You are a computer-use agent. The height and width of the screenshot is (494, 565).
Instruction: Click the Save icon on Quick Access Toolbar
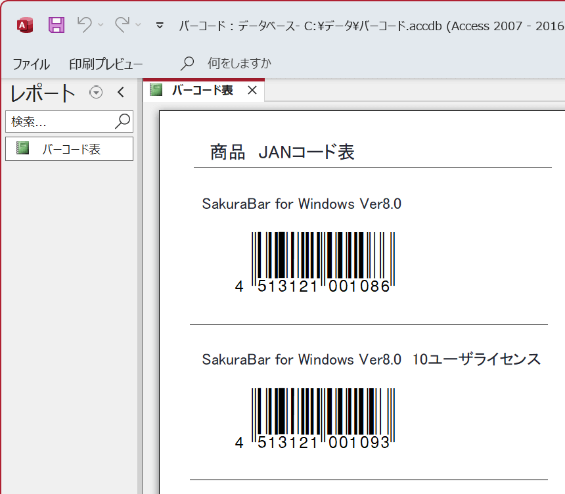(x=56, y=24)
